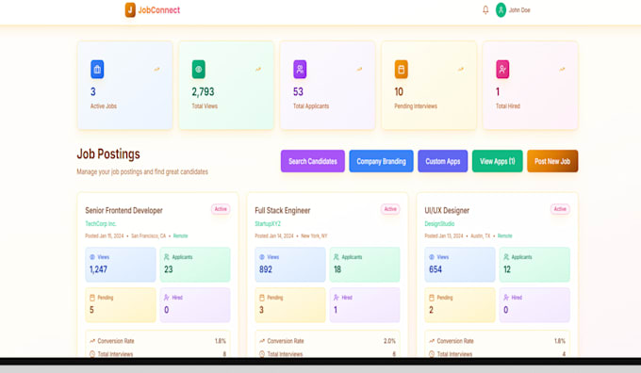Screen dimensions: 641x373
Task: Open Search Candidates
Action: (x=313, y=161)
